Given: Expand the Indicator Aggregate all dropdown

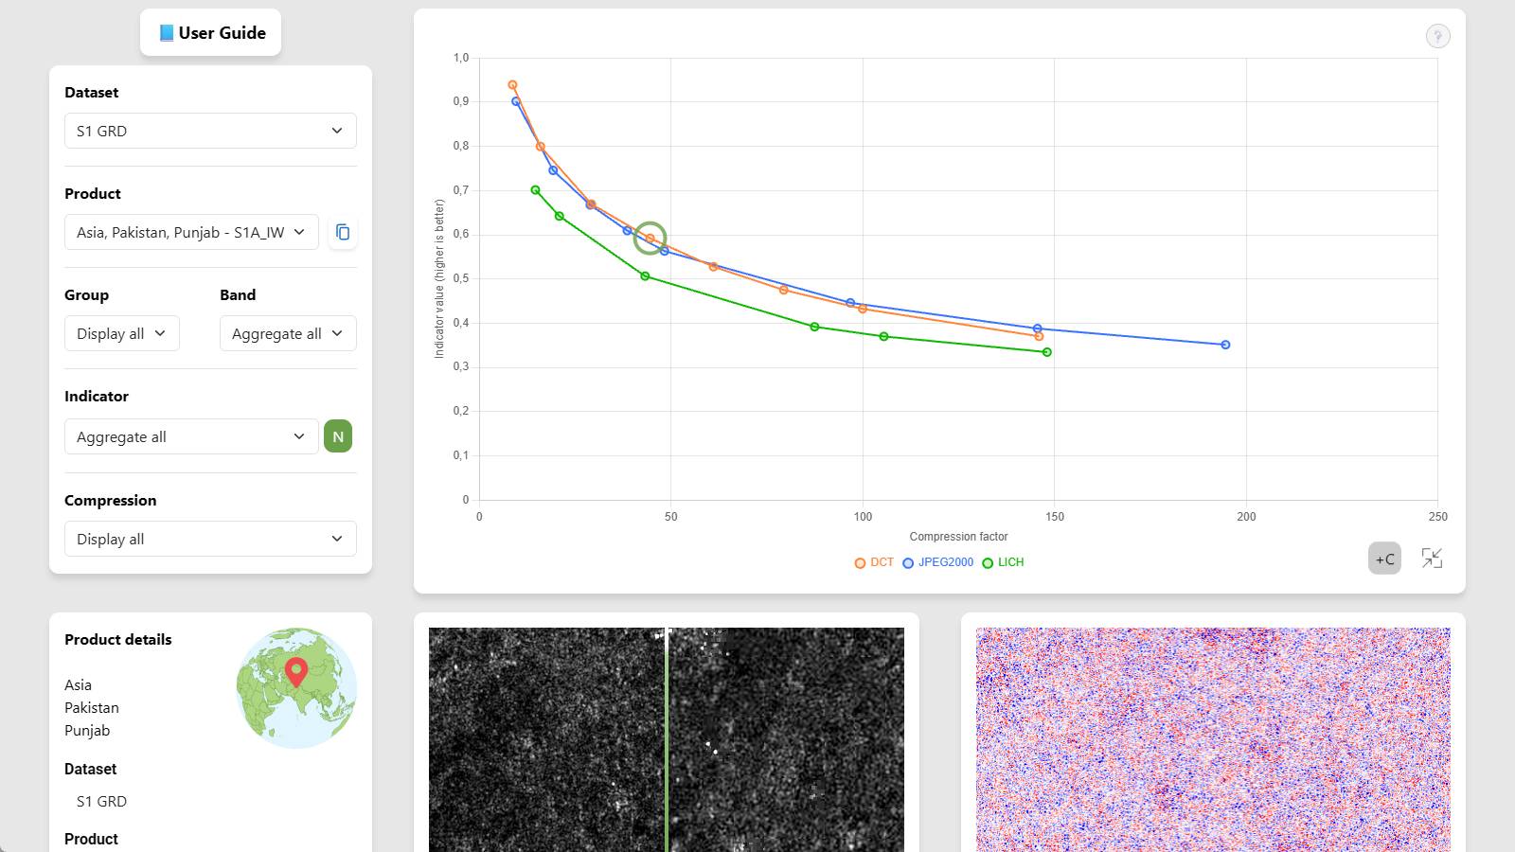Looking at the screenshot, I should (191, 436).
